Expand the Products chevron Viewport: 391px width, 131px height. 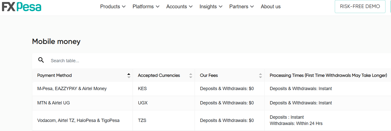(124, 7)
